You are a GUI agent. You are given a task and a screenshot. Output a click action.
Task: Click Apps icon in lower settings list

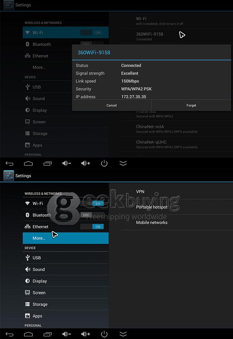coord(27,316)
